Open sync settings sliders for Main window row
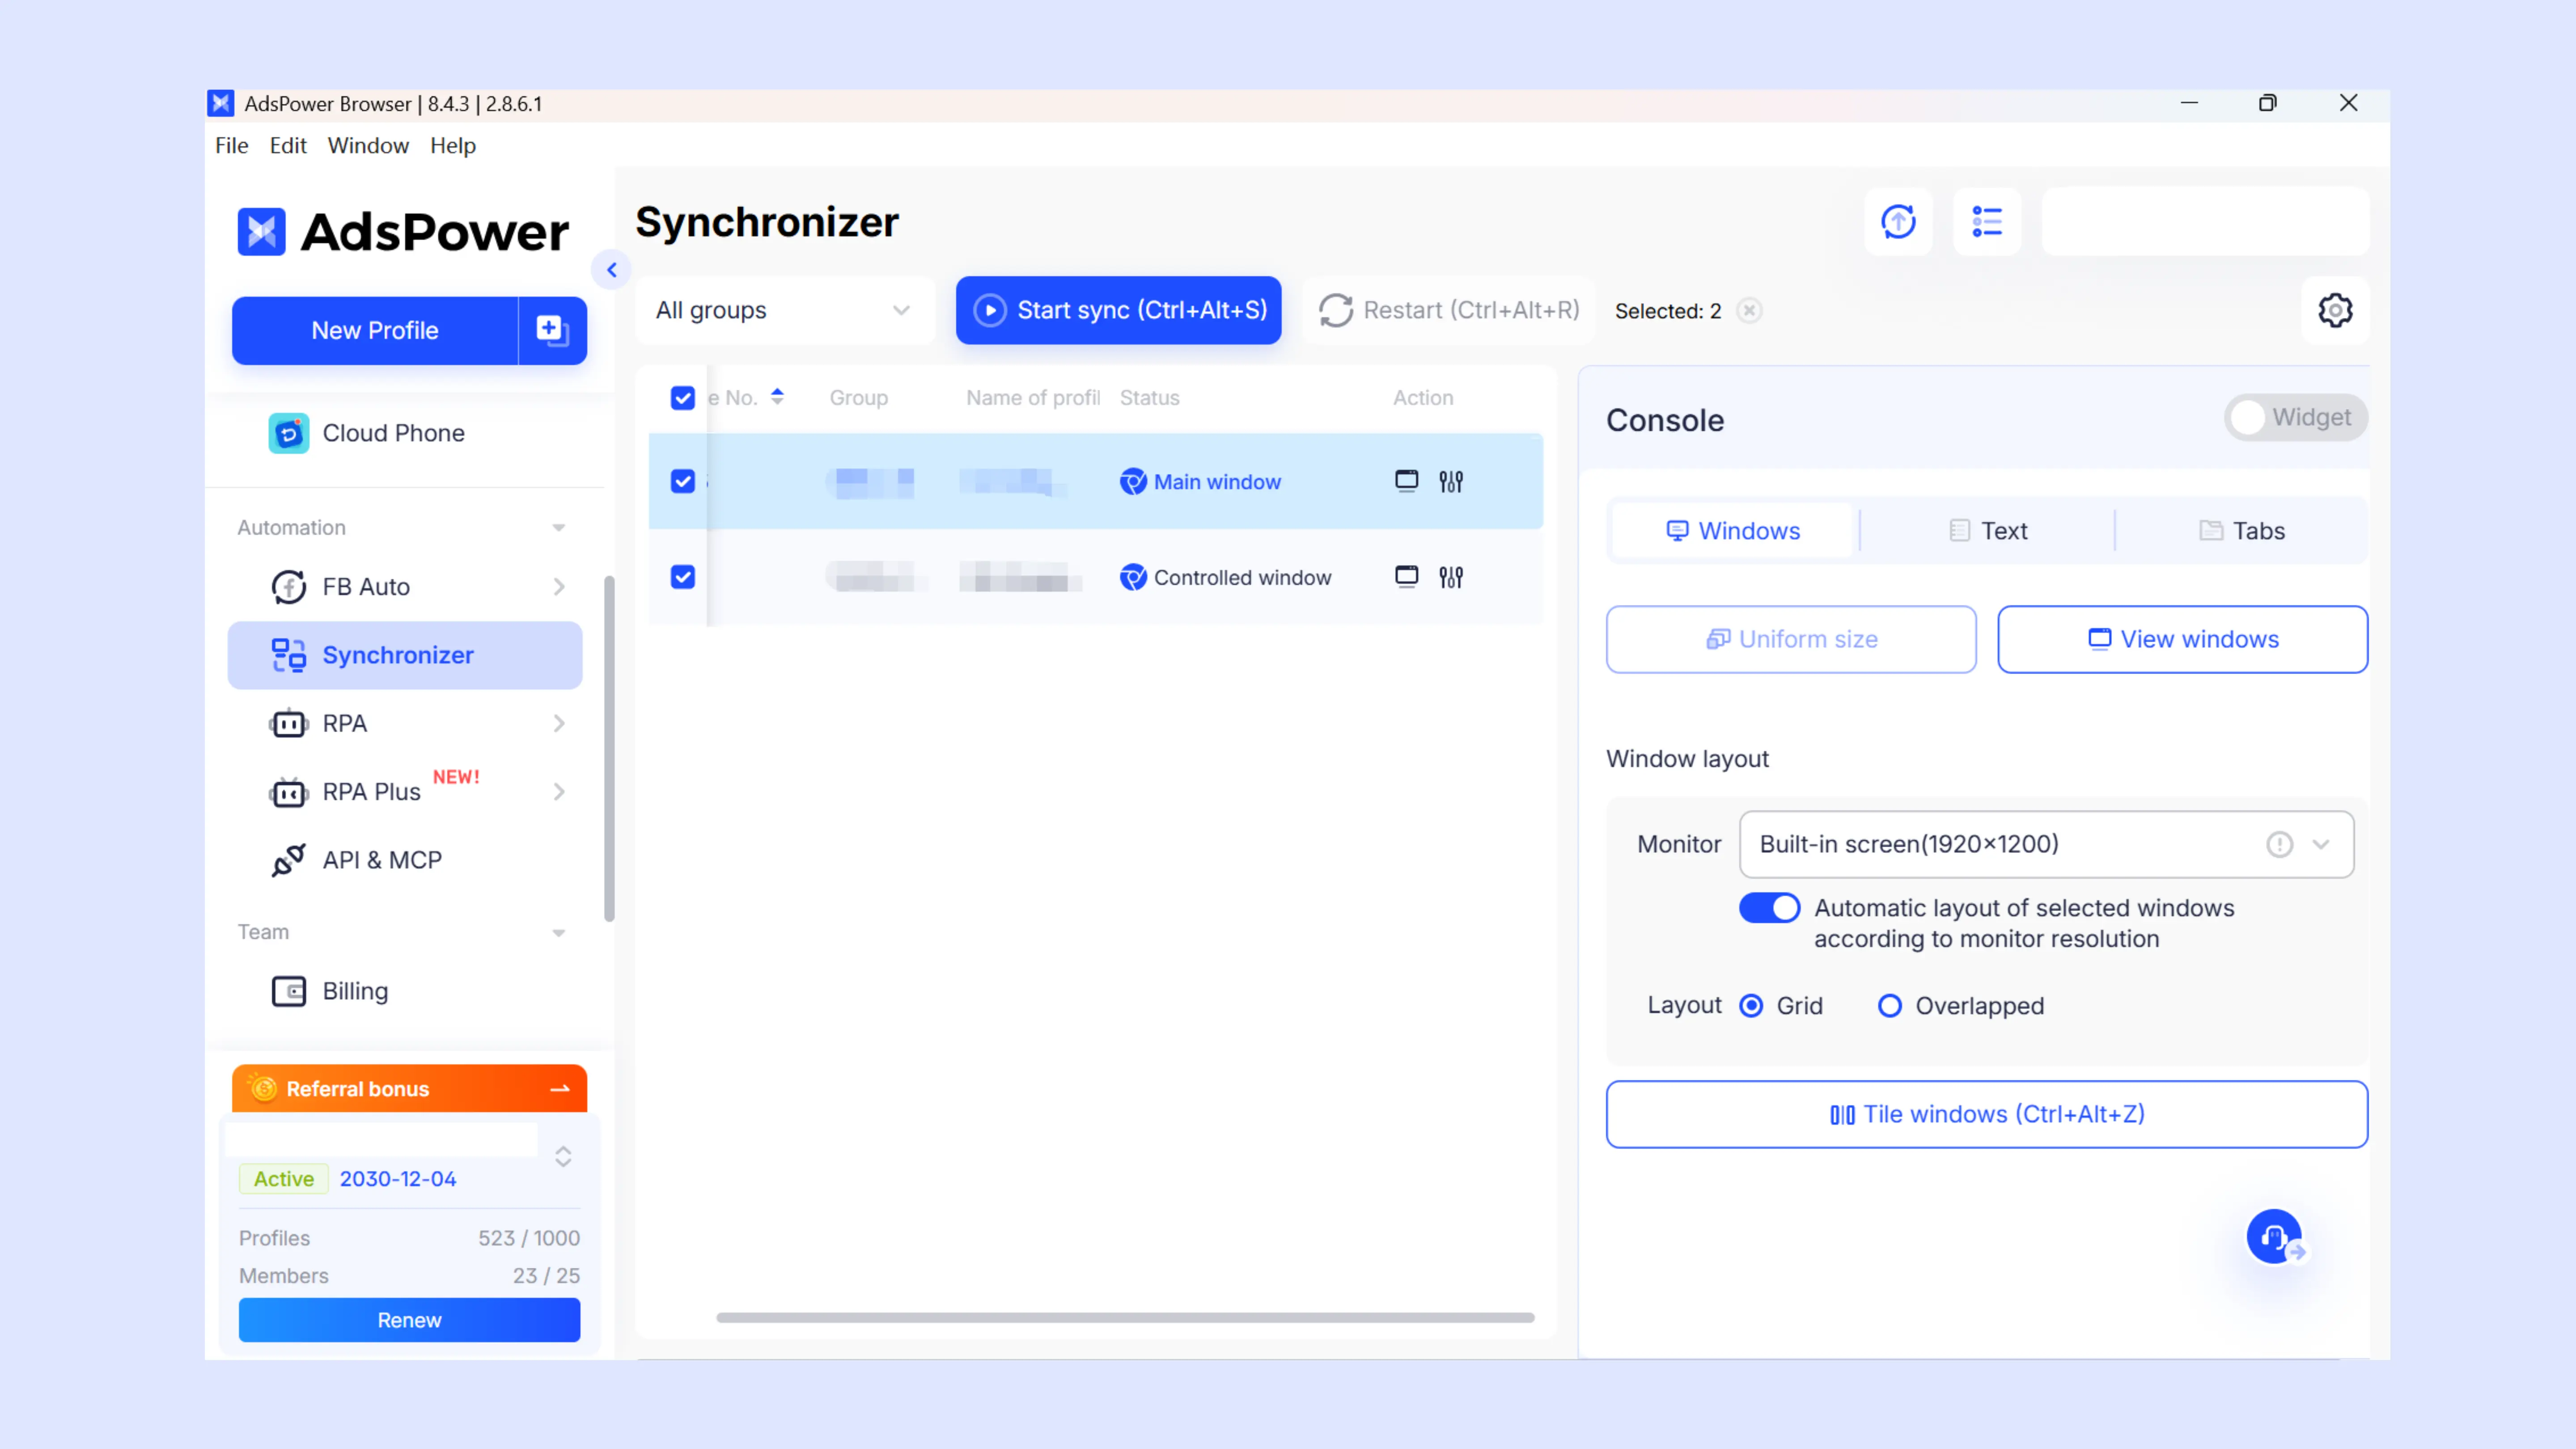This screenshot has width=2576, height=1449. pos(1451,482)
